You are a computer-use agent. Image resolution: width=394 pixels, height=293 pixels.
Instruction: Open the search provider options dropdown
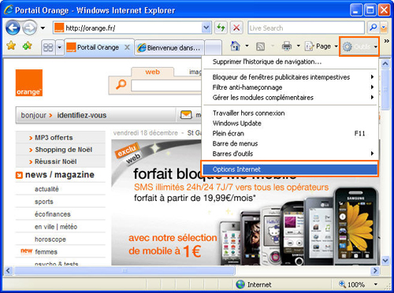point(384,28)
